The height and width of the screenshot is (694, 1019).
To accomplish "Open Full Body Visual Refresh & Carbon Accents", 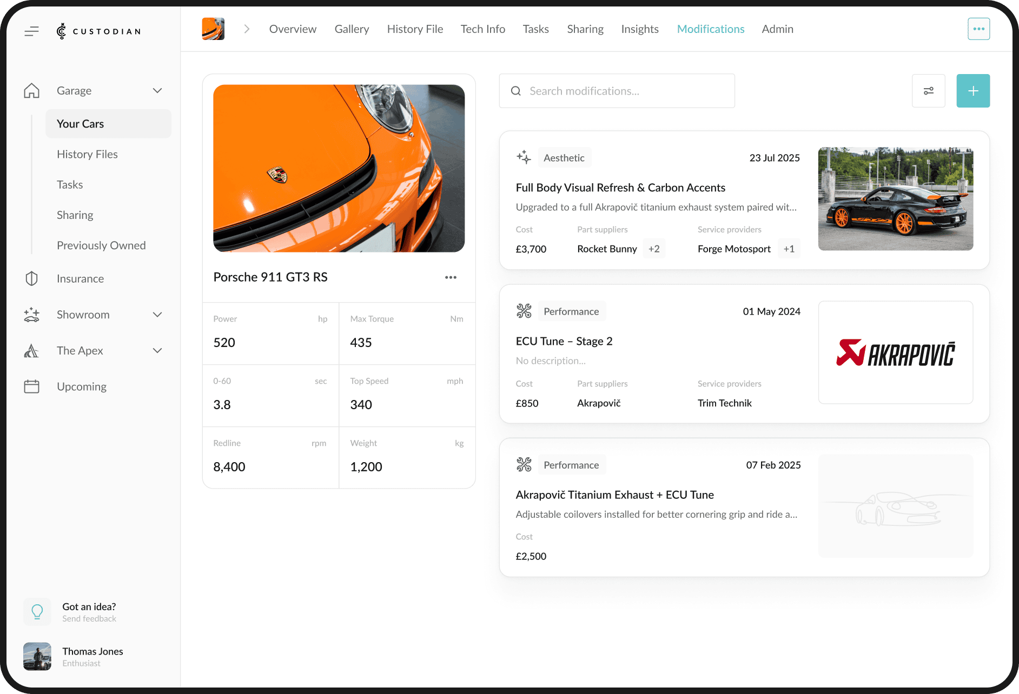I will pyautogui.click(x=620, y=188).
